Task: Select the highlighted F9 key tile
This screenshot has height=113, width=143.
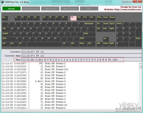Action: 74,18
